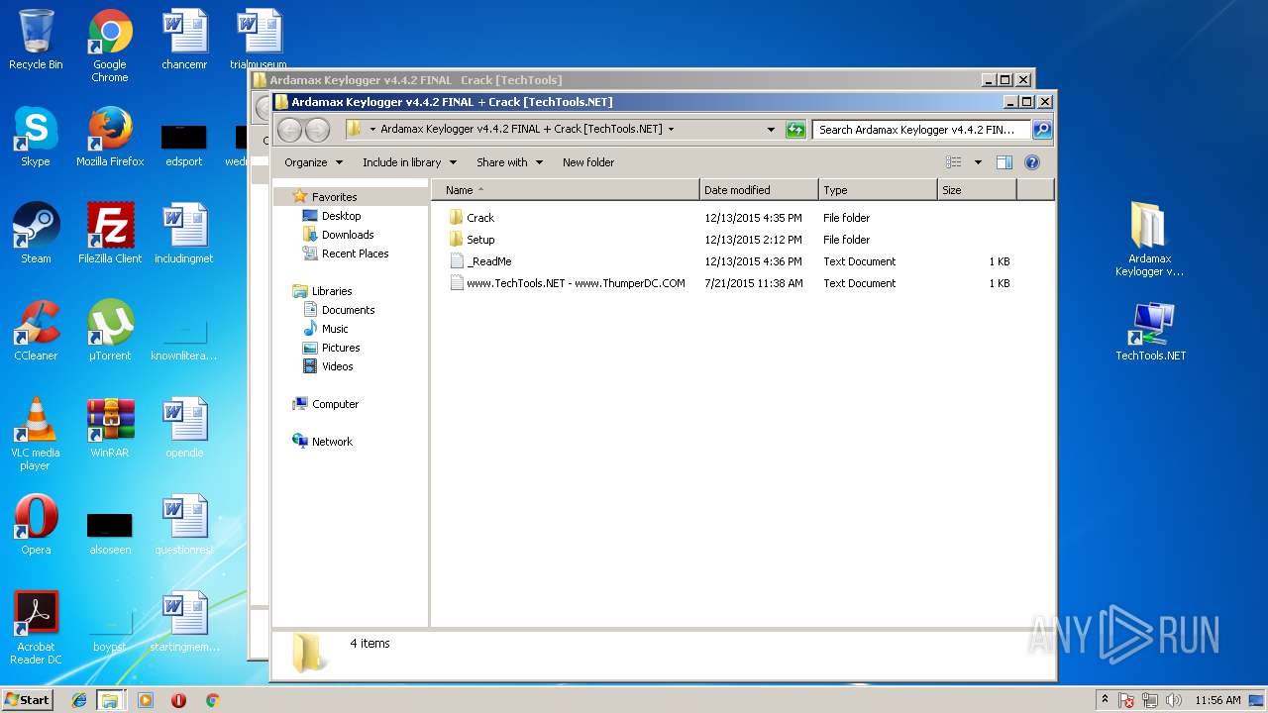Launch WinRAR desktop shortcut

coord(110,429)
